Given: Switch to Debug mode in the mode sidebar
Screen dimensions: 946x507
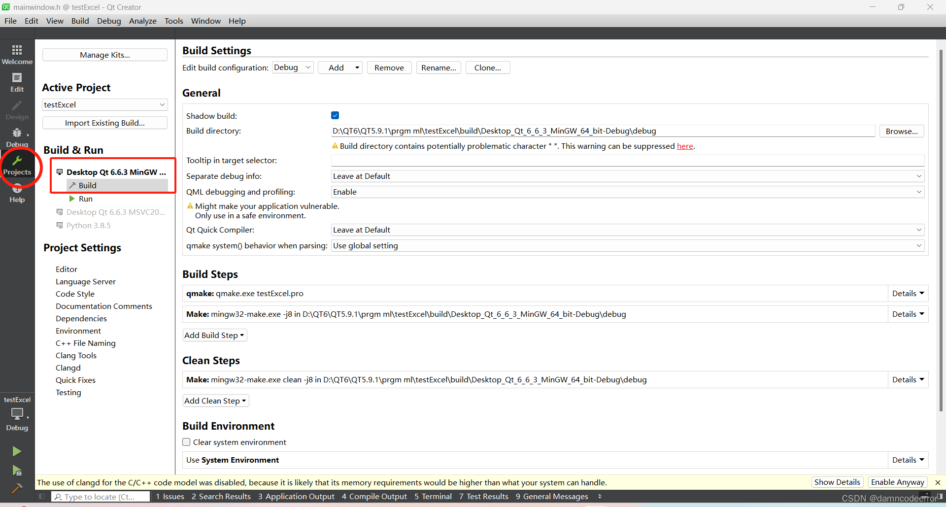Looking at the screenshot, I should (x=17, y=137).
